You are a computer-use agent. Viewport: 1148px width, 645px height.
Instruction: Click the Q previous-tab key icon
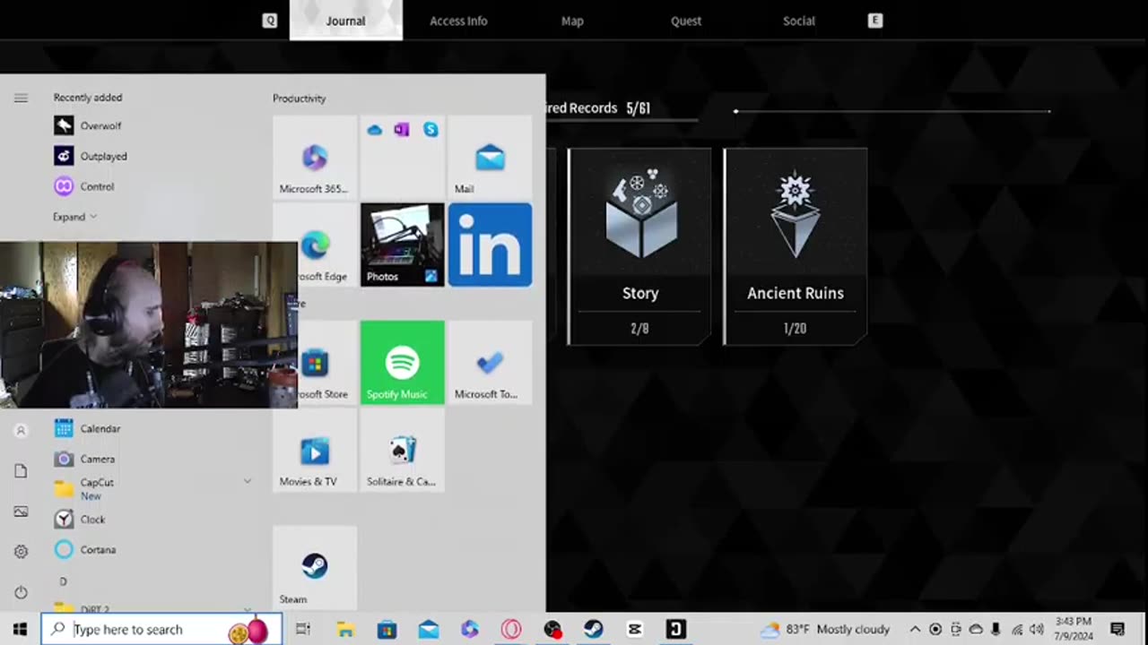point(270,21)
